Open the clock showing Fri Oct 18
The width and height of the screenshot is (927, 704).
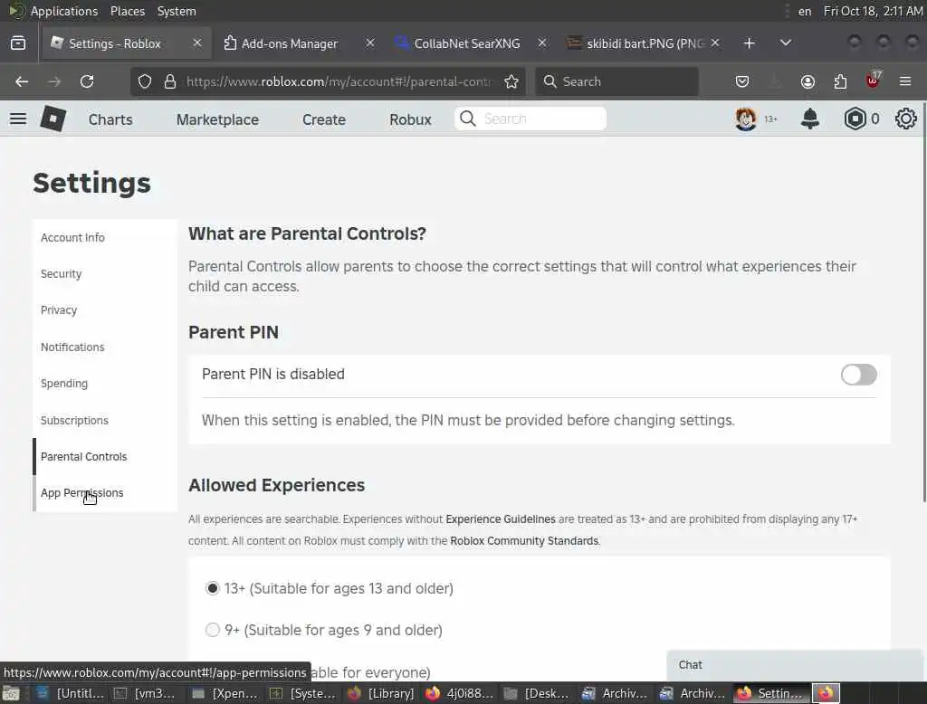[874, 11]
